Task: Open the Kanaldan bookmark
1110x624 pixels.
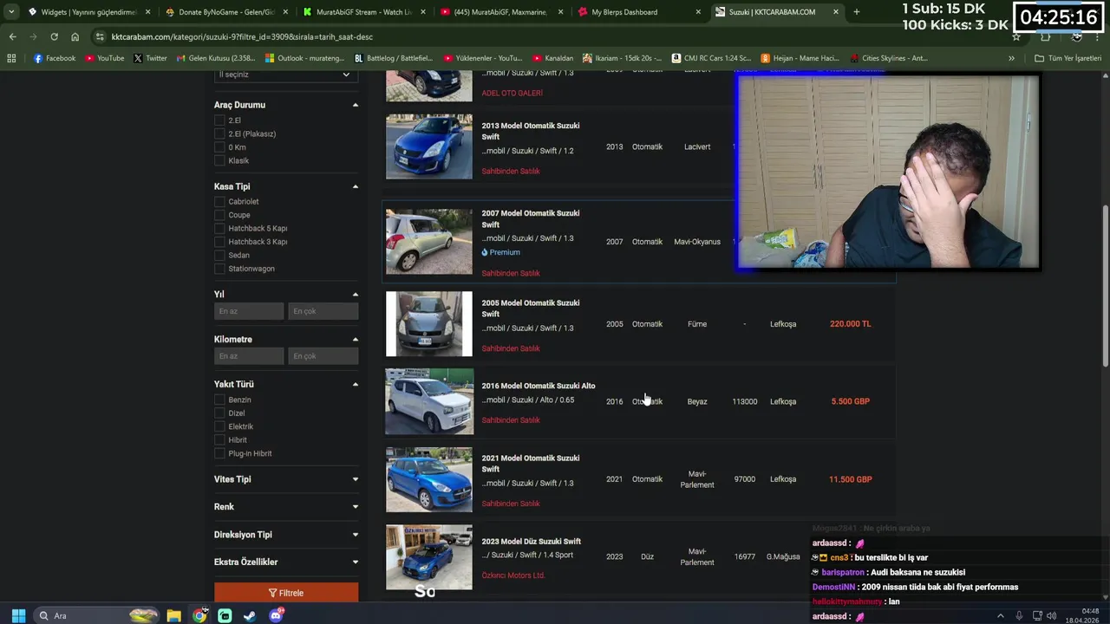Action: pos(552,58)
